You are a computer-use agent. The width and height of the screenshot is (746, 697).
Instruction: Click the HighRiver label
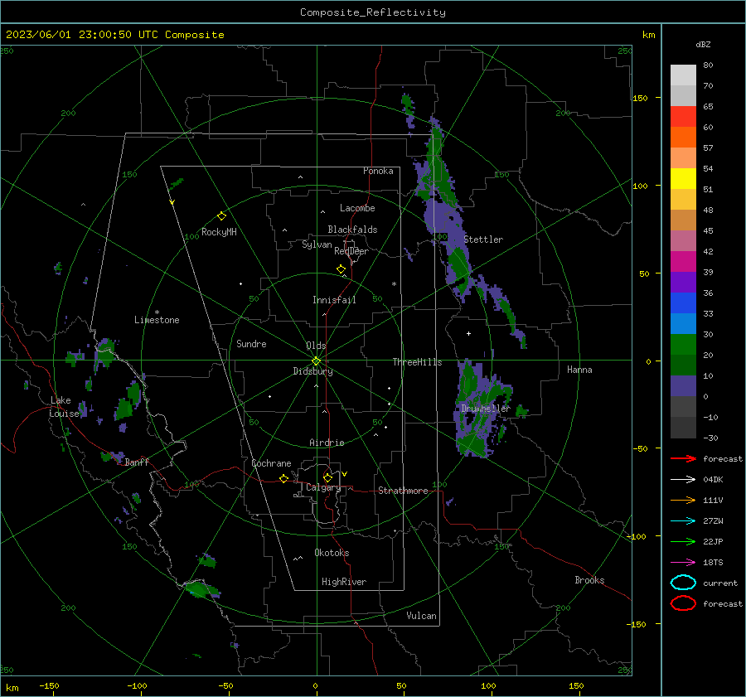coord(344,582)
